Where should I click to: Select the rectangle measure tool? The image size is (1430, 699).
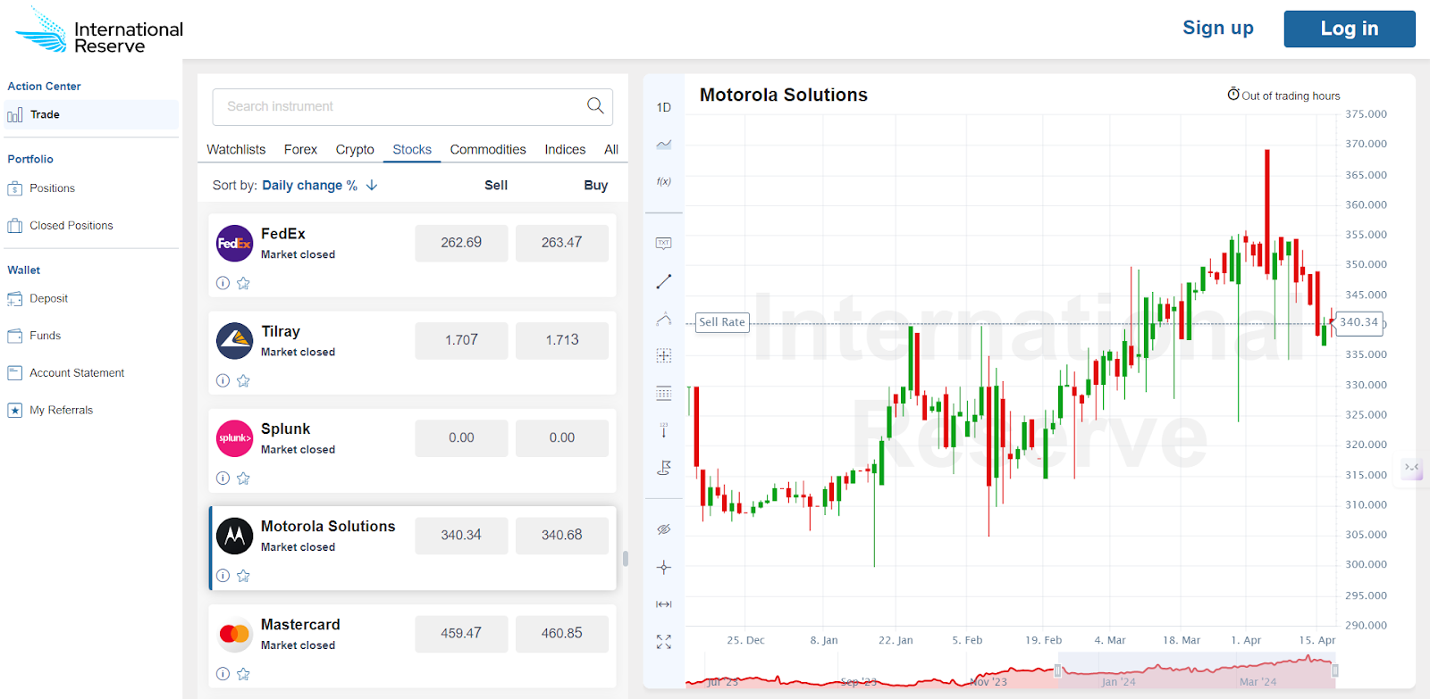[x=663, y=355]
